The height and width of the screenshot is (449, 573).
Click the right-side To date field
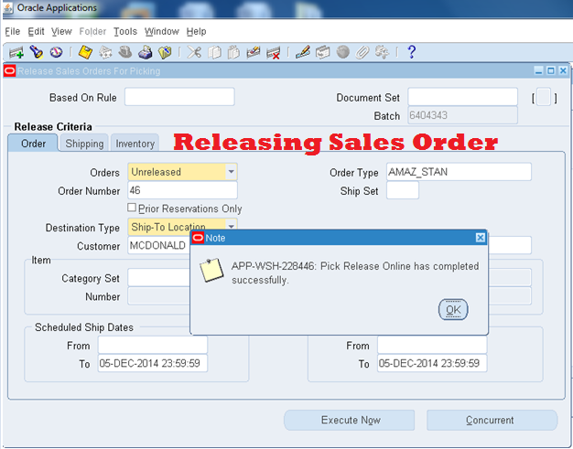click(x=432, y=363)
